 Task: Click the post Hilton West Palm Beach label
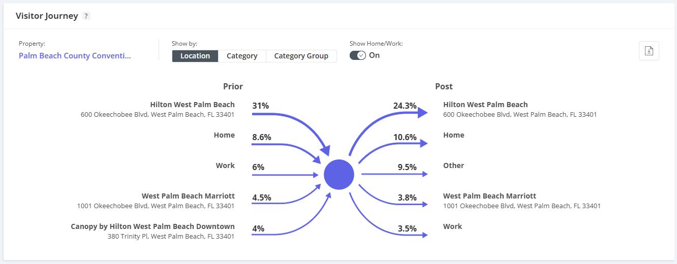(485, 105)
